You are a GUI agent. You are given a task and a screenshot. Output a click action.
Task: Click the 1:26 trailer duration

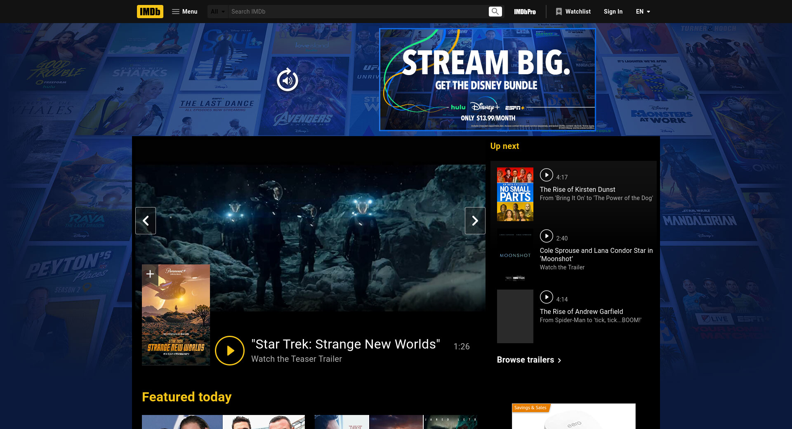(x=462, y=346)
